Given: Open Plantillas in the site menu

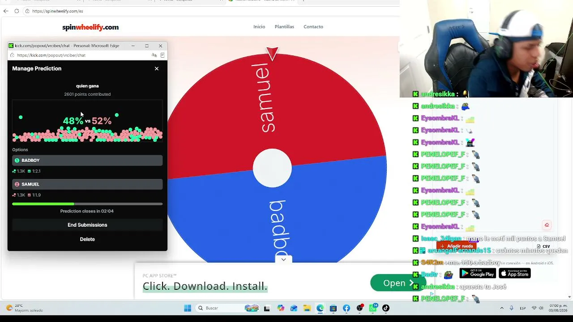Looking at the screenshot, I should tap(284, 27).
